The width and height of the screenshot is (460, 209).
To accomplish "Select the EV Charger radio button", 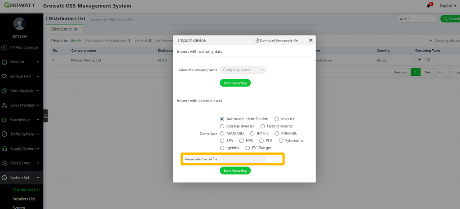I will tap(248, 148).
